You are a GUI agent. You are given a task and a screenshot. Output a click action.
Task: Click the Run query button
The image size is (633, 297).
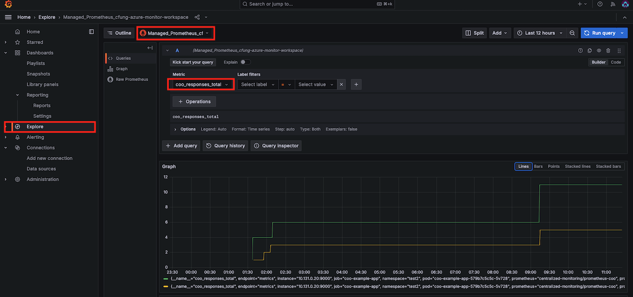599,33
